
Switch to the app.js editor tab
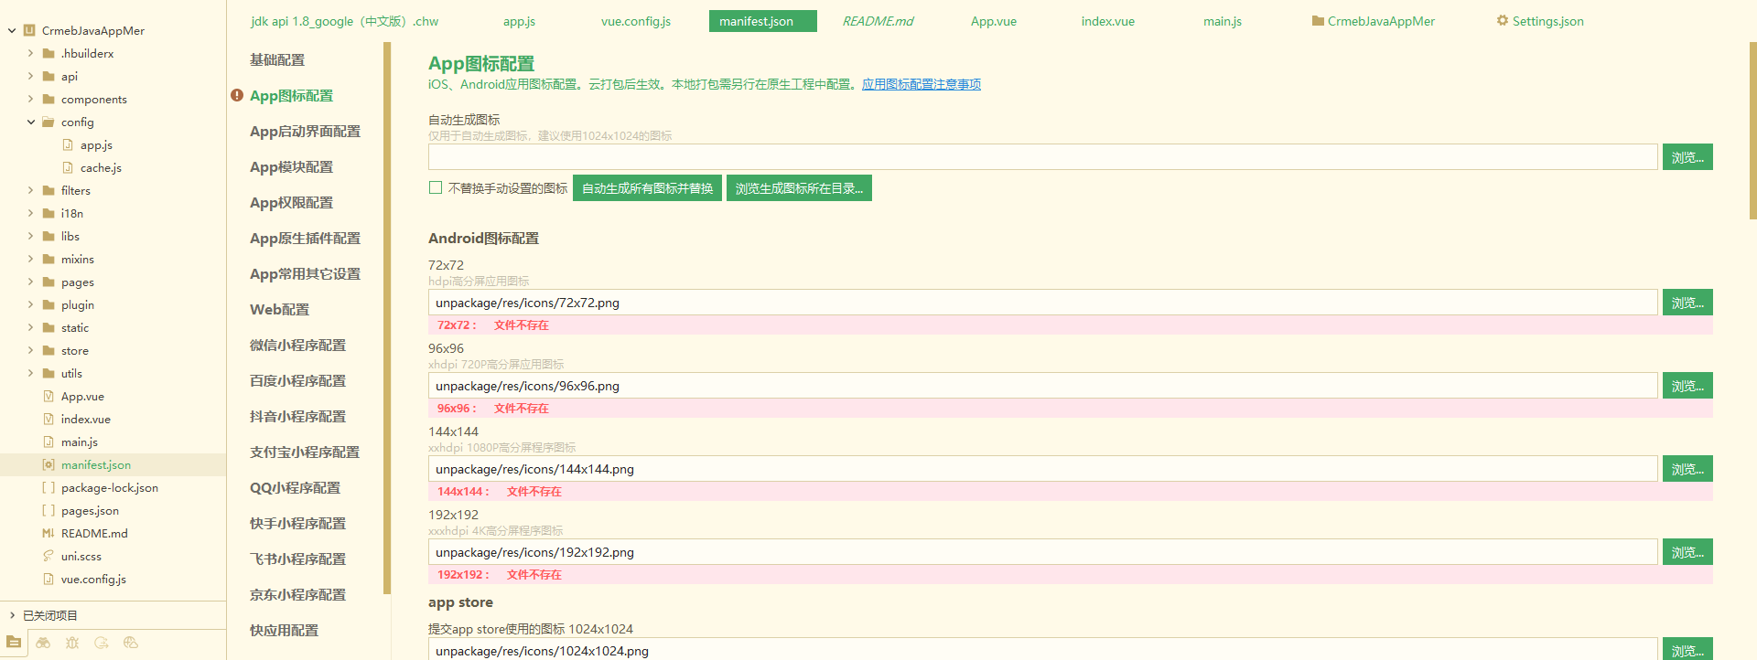tap(519, 21)
